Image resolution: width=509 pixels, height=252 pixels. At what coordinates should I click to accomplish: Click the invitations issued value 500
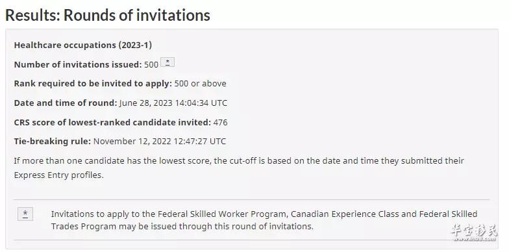point(151,65)
